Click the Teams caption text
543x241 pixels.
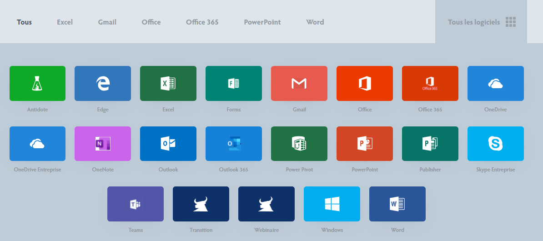click(136, 230)
